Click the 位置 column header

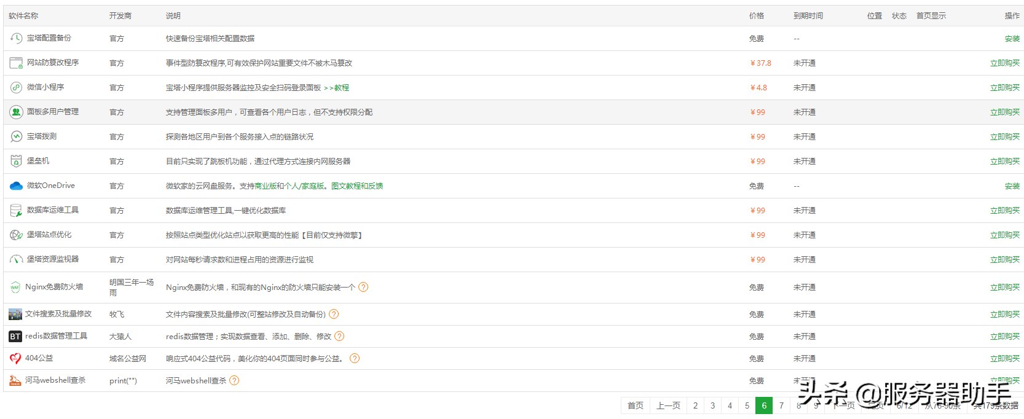(x=875, y=16)
